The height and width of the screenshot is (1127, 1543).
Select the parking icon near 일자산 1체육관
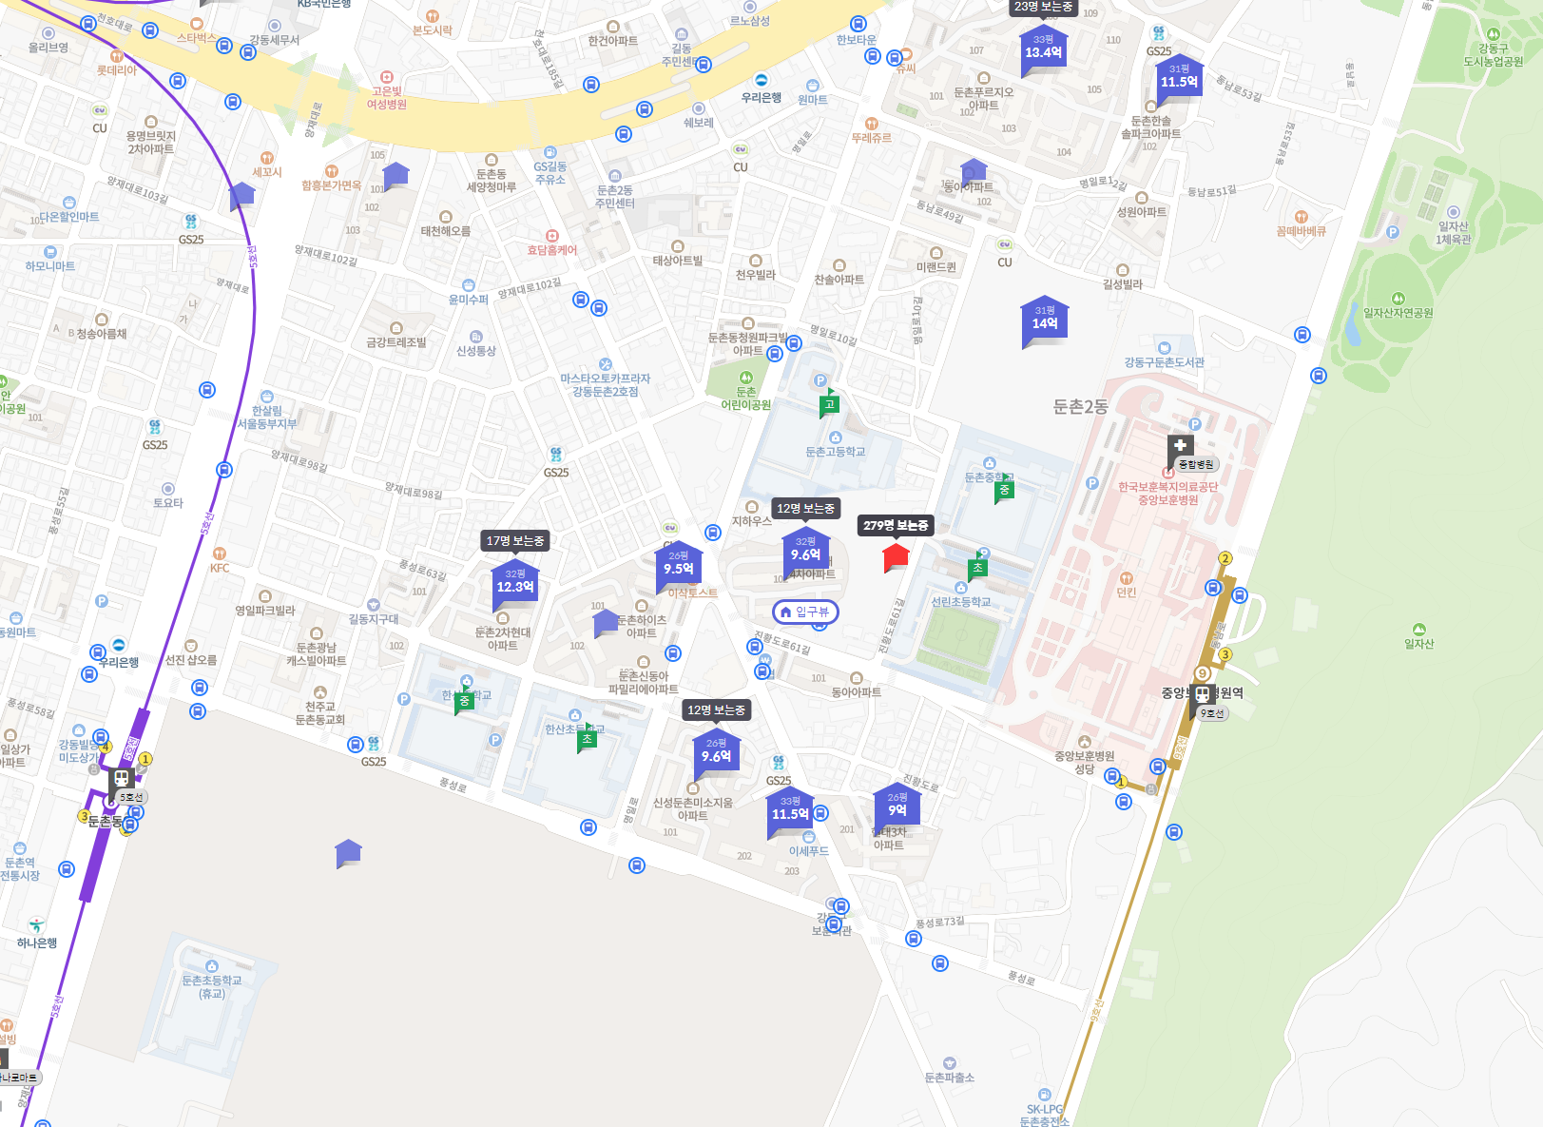1393,232
